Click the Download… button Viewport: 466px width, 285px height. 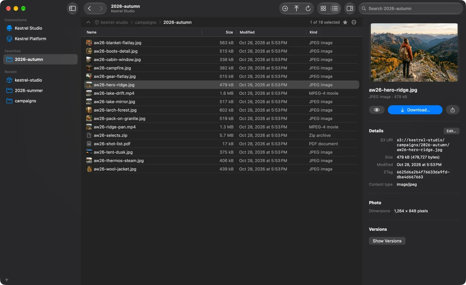[x=415, y=110]
